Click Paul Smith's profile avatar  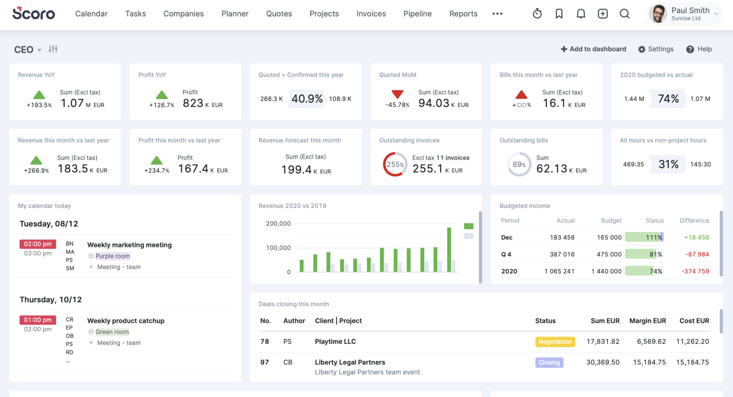point(658,14)
